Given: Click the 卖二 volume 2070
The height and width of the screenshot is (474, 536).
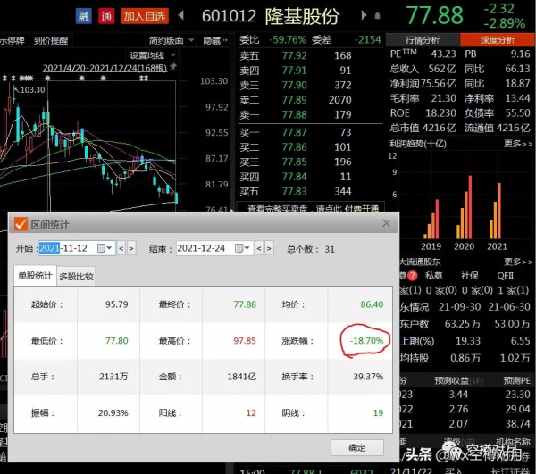Looking at the screenshot, I should (x=340, y=100).
